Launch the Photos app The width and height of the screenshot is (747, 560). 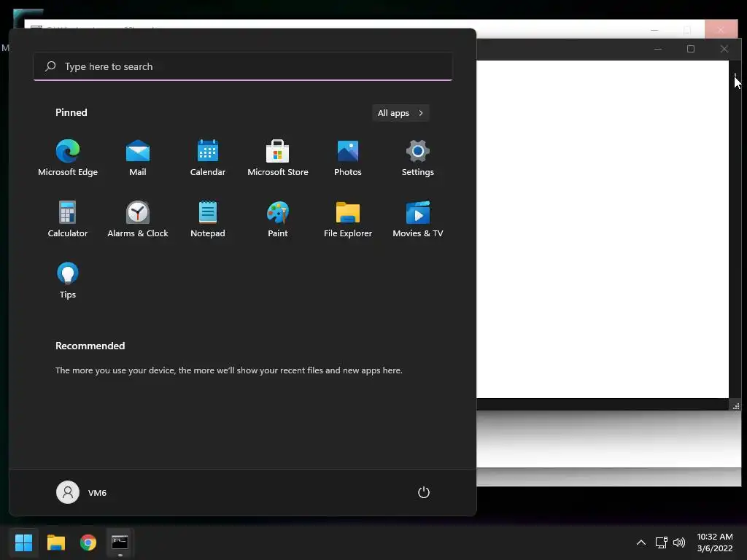coord(348,158)
